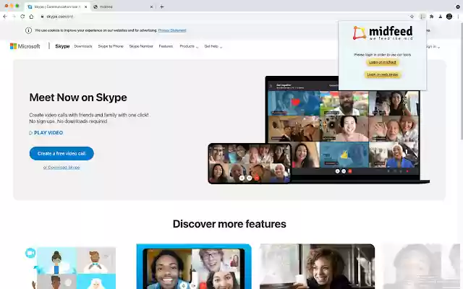Reload the Skype page

(x=22, y=17)
